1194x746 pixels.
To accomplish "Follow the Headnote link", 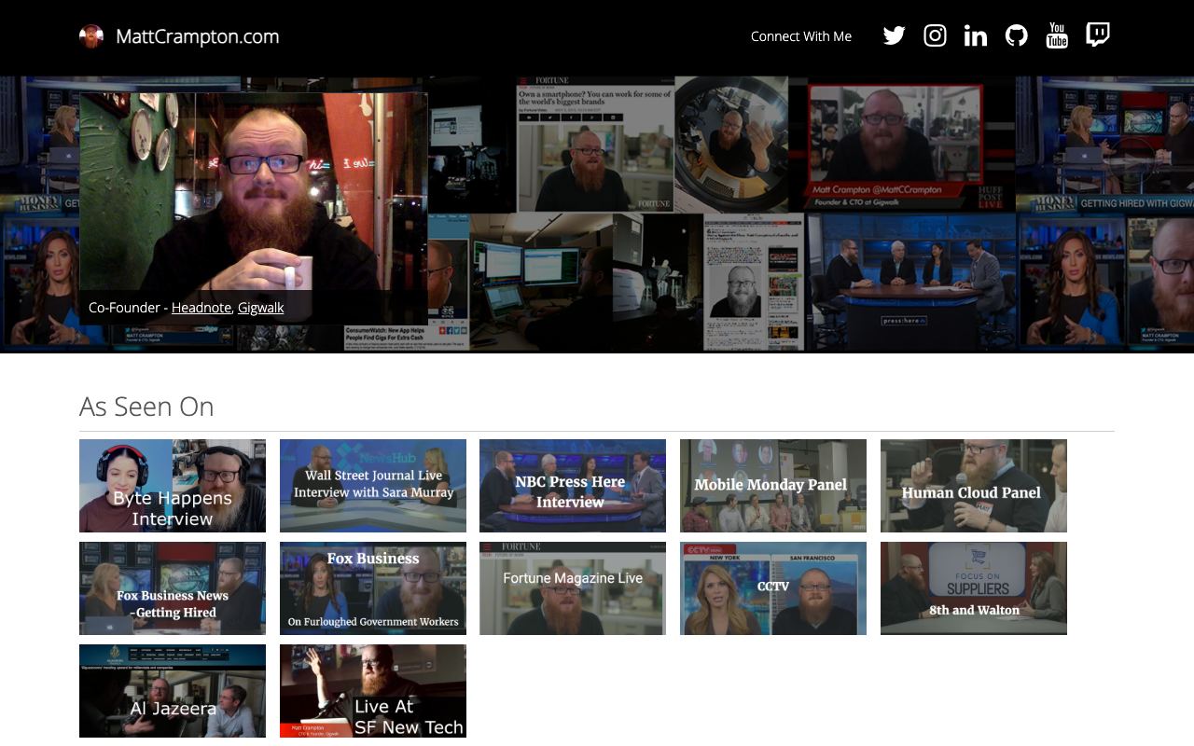I will click(201, 308).
